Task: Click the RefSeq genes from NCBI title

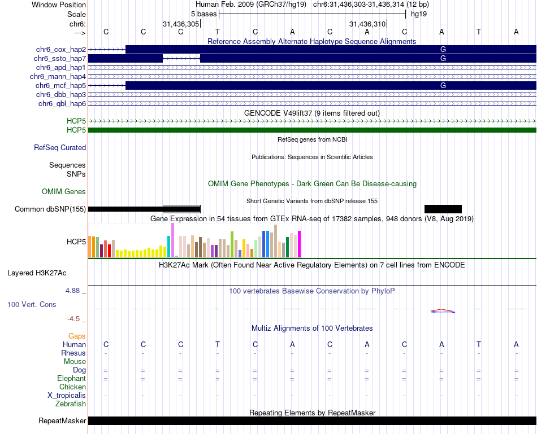Action: point(312,139)
